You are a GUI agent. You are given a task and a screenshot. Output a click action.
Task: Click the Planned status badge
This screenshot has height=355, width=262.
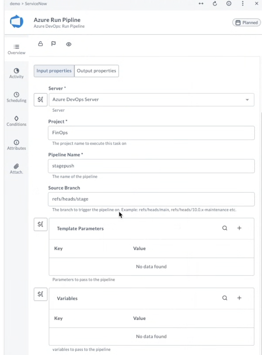[247, 23]
